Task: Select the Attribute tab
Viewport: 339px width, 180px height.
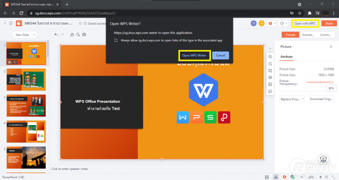Action: tap(286, 57)
